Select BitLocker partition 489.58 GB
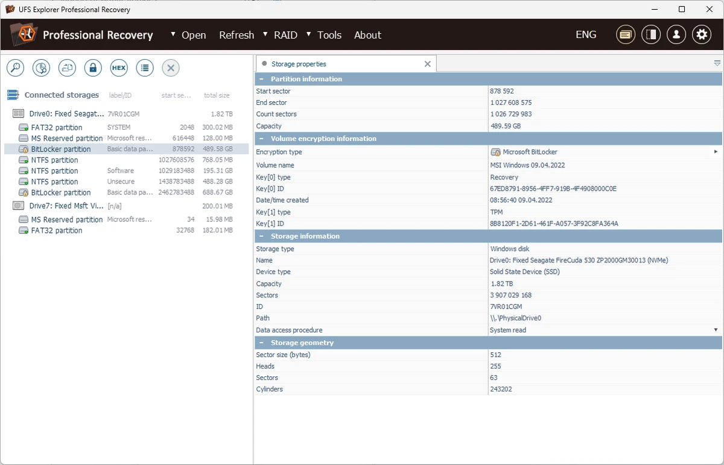The height and width of the screenshot is (465, 724). (126, 149)
